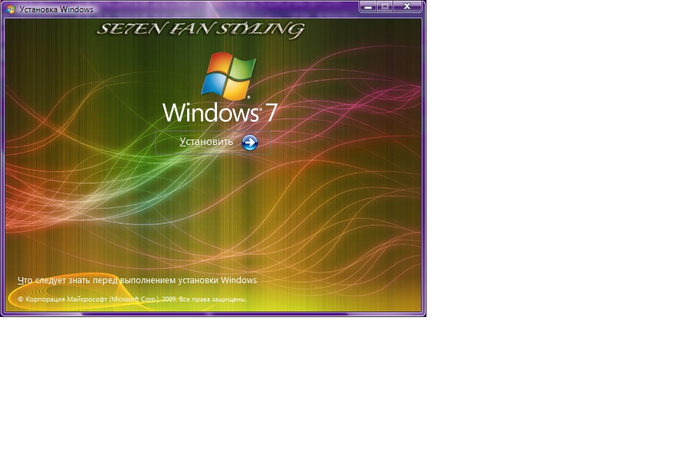The image size is (678, 464).
Task: Click the large Windows 7 logo
Action: [220, 87]
